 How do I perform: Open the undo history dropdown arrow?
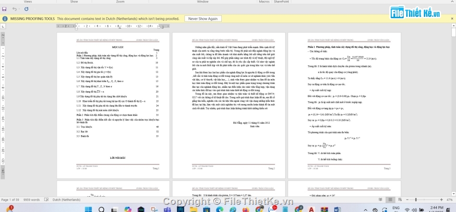19,9
